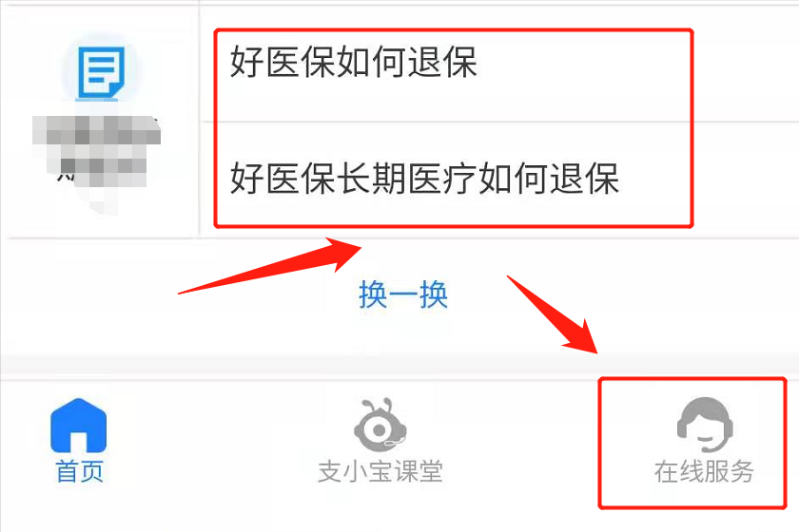The width and height of the screenshot is (799, 532).
Task: Choose the long-term medical 退保 question row
Action: [499, 180]
